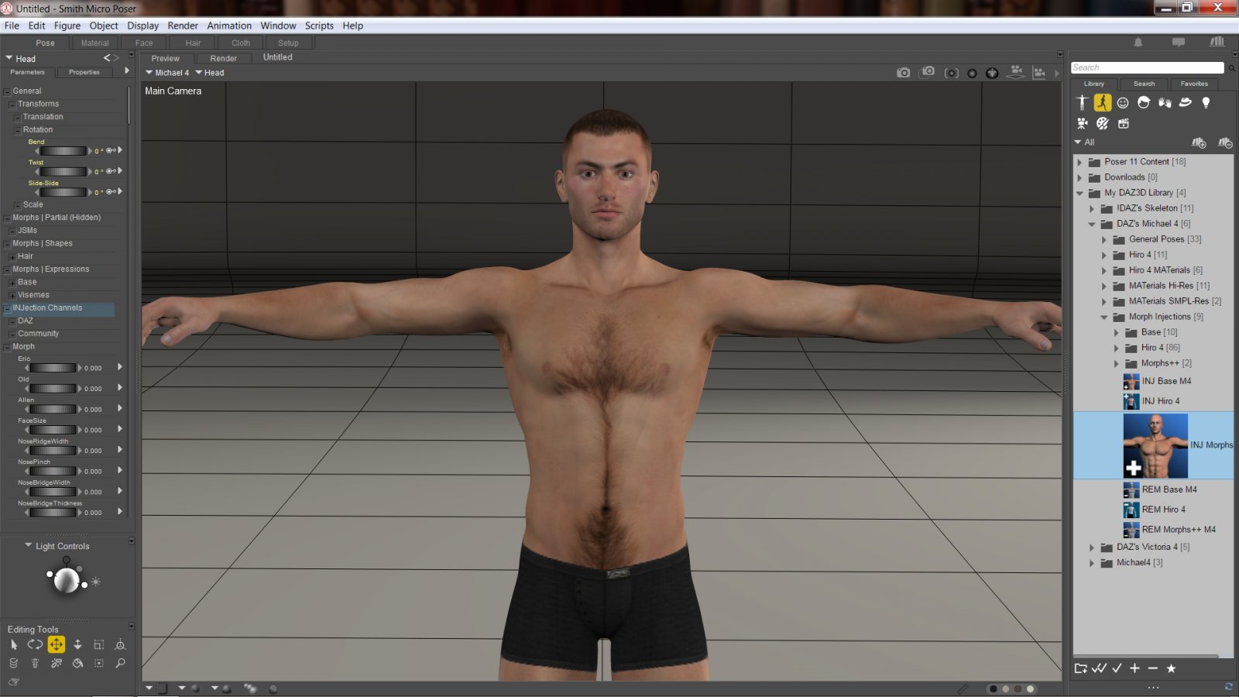
Task: Open the Animation menu
Action: click(229, 26)
